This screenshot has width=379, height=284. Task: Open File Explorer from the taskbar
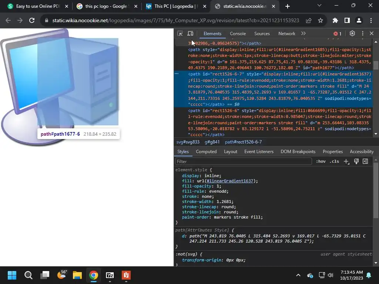click(x=77, y=275)
